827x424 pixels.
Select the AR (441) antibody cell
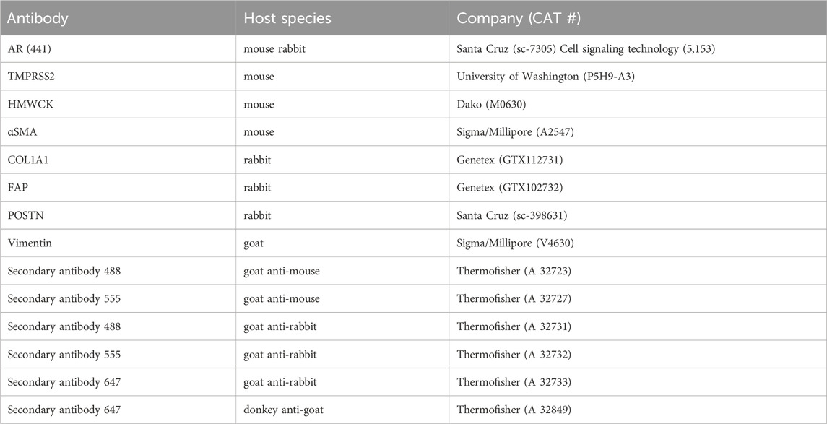click(x=29, y=49)
